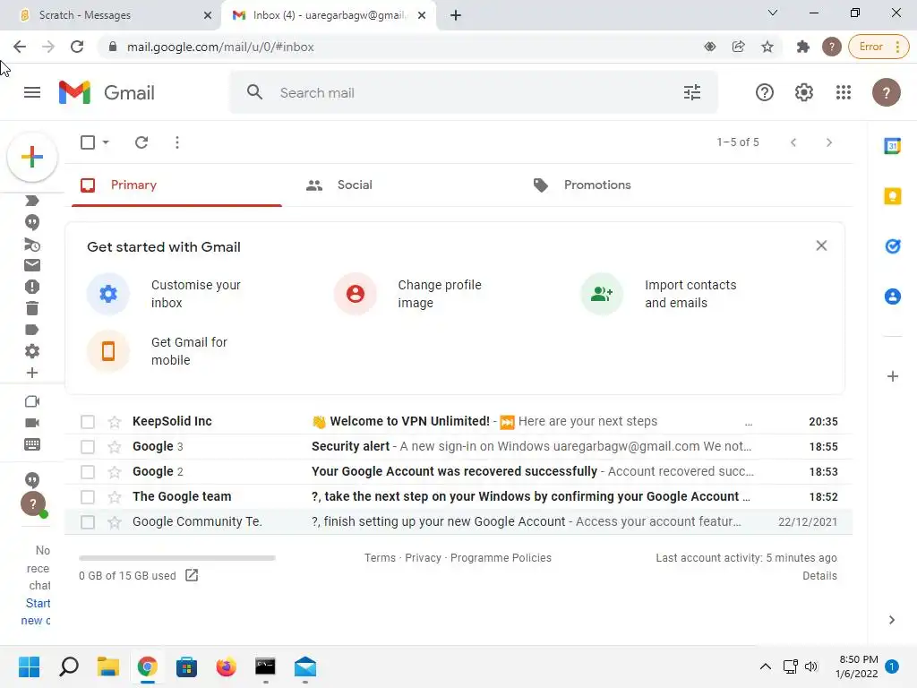Click the Compose plus button
The image size is (917, 688).
click(32, 157)
